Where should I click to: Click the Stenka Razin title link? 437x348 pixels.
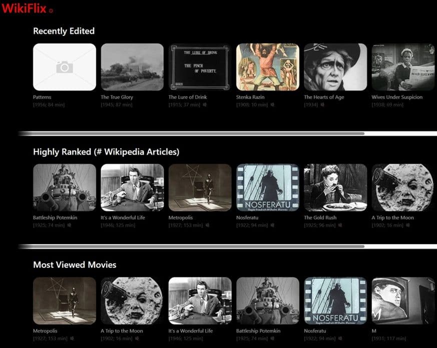coord(250,97)
